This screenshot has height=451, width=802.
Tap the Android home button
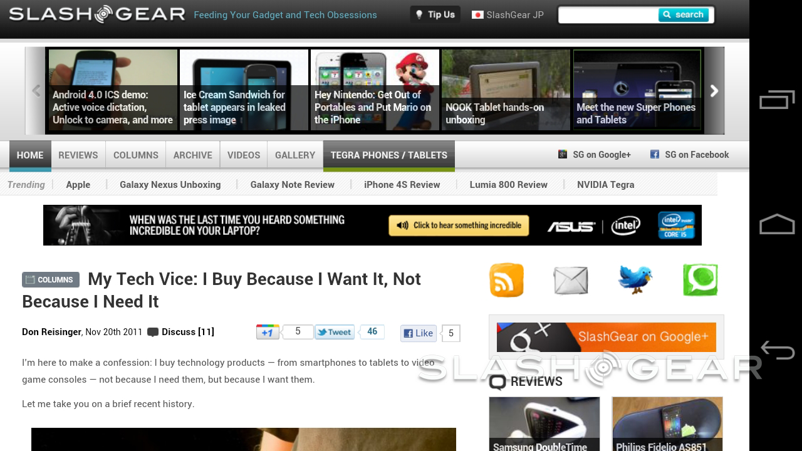point(777,224)
